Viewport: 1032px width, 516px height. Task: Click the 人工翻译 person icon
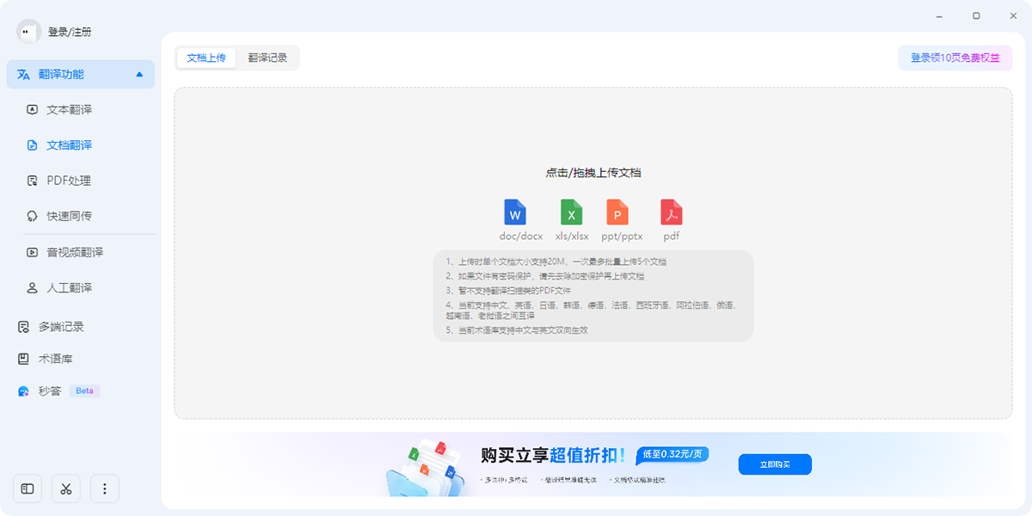[32, 288]
